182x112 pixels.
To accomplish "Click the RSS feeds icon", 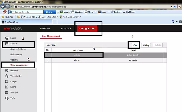I will [181, 22].
